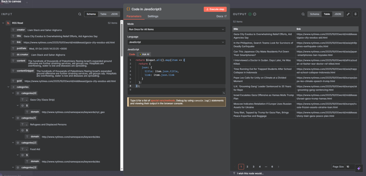366x176 pixels.
Task: Click the Execute step button
Action: [215, 9]
